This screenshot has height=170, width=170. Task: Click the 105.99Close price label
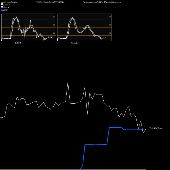[155, 128]
